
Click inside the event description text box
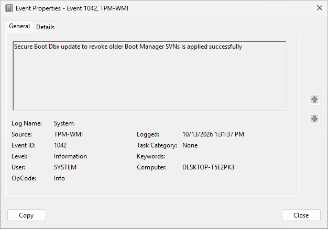tap(149, 76)
